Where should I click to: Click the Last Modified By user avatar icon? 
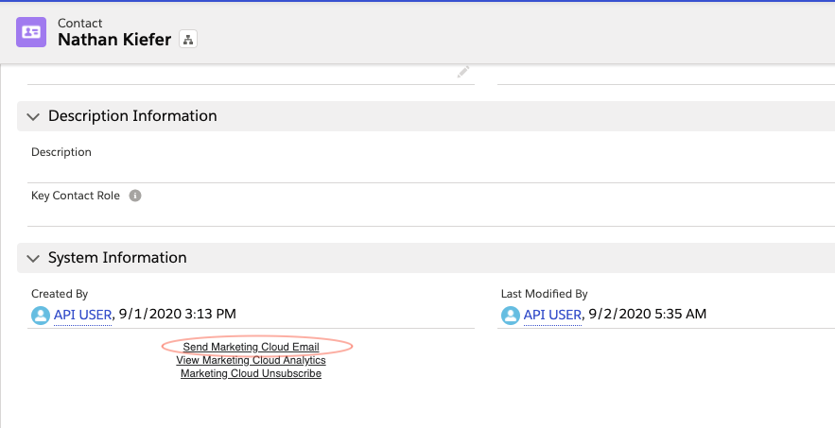tap(511, 315)
